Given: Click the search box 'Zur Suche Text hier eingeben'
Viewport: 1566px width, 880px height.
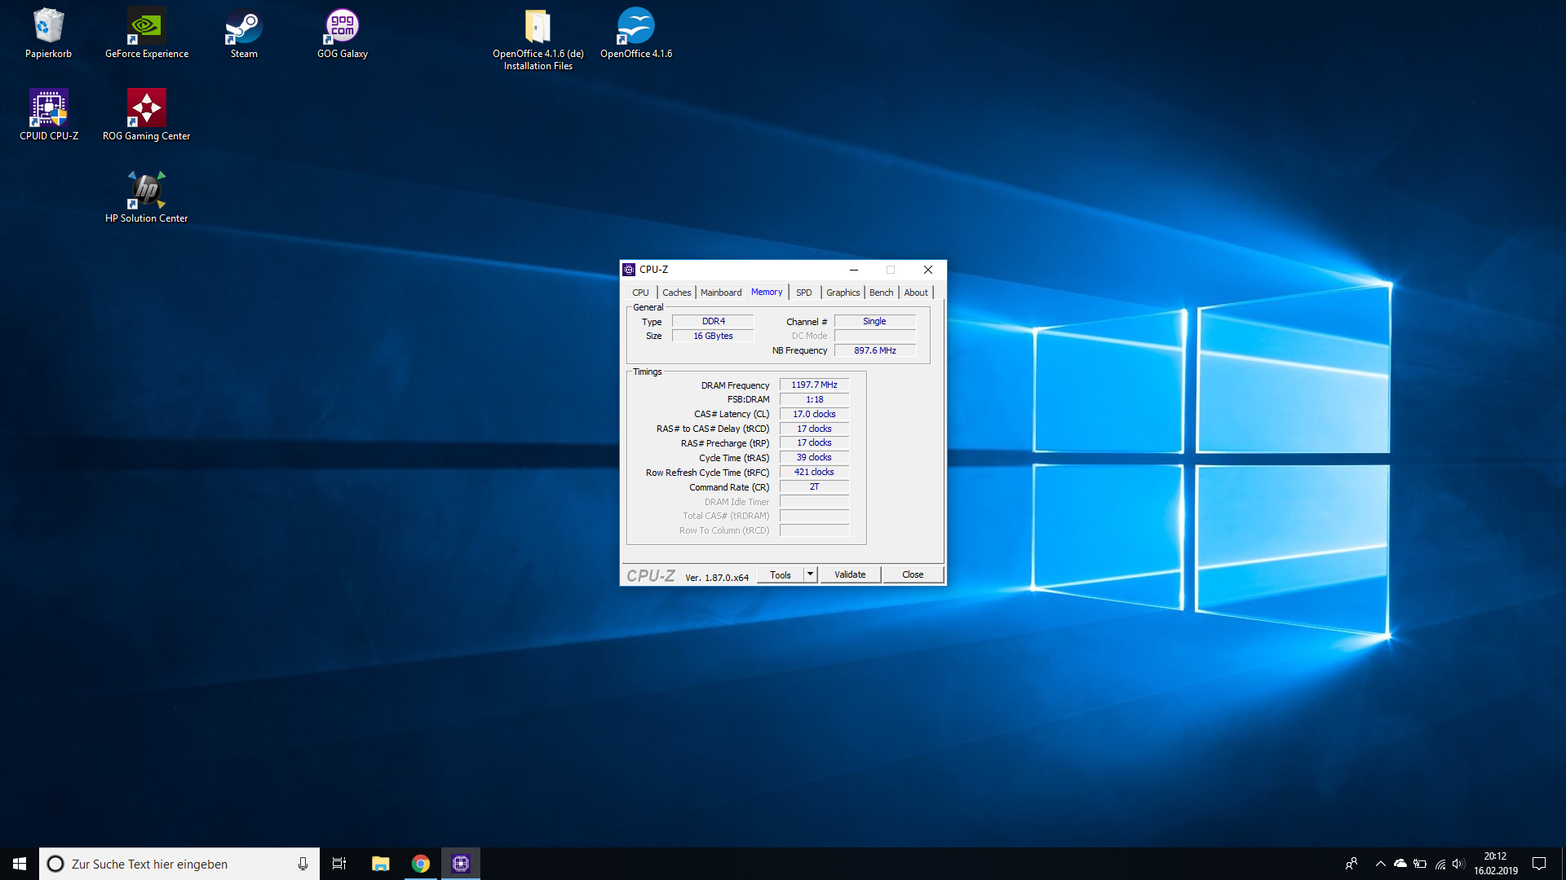Looking at the screenshot, I should 179,864.
